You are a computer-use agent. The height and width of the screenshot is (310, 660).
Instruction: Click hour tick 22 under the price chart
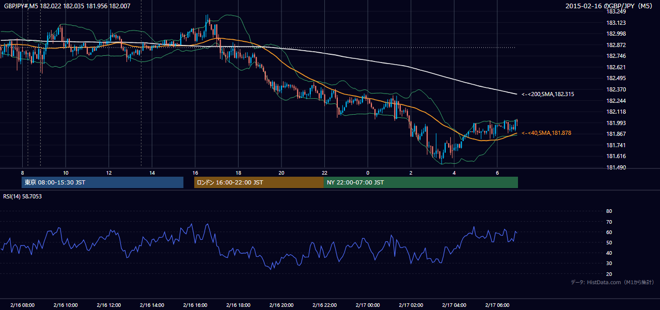pyautogui.click(x=324, y=172)
